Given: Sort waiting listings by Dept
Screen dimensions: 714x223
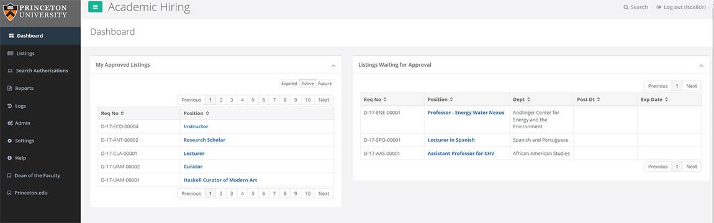Looking at the screenshot, I should pyautogui.click(x=542, y=100).
